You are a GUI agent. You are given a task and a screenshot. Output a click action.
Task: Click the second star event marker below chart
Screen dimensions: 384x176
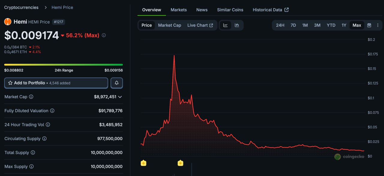point(180,163)
